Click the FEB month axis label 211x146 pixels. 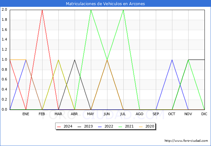pyautogui.click(x=42, y=114)
